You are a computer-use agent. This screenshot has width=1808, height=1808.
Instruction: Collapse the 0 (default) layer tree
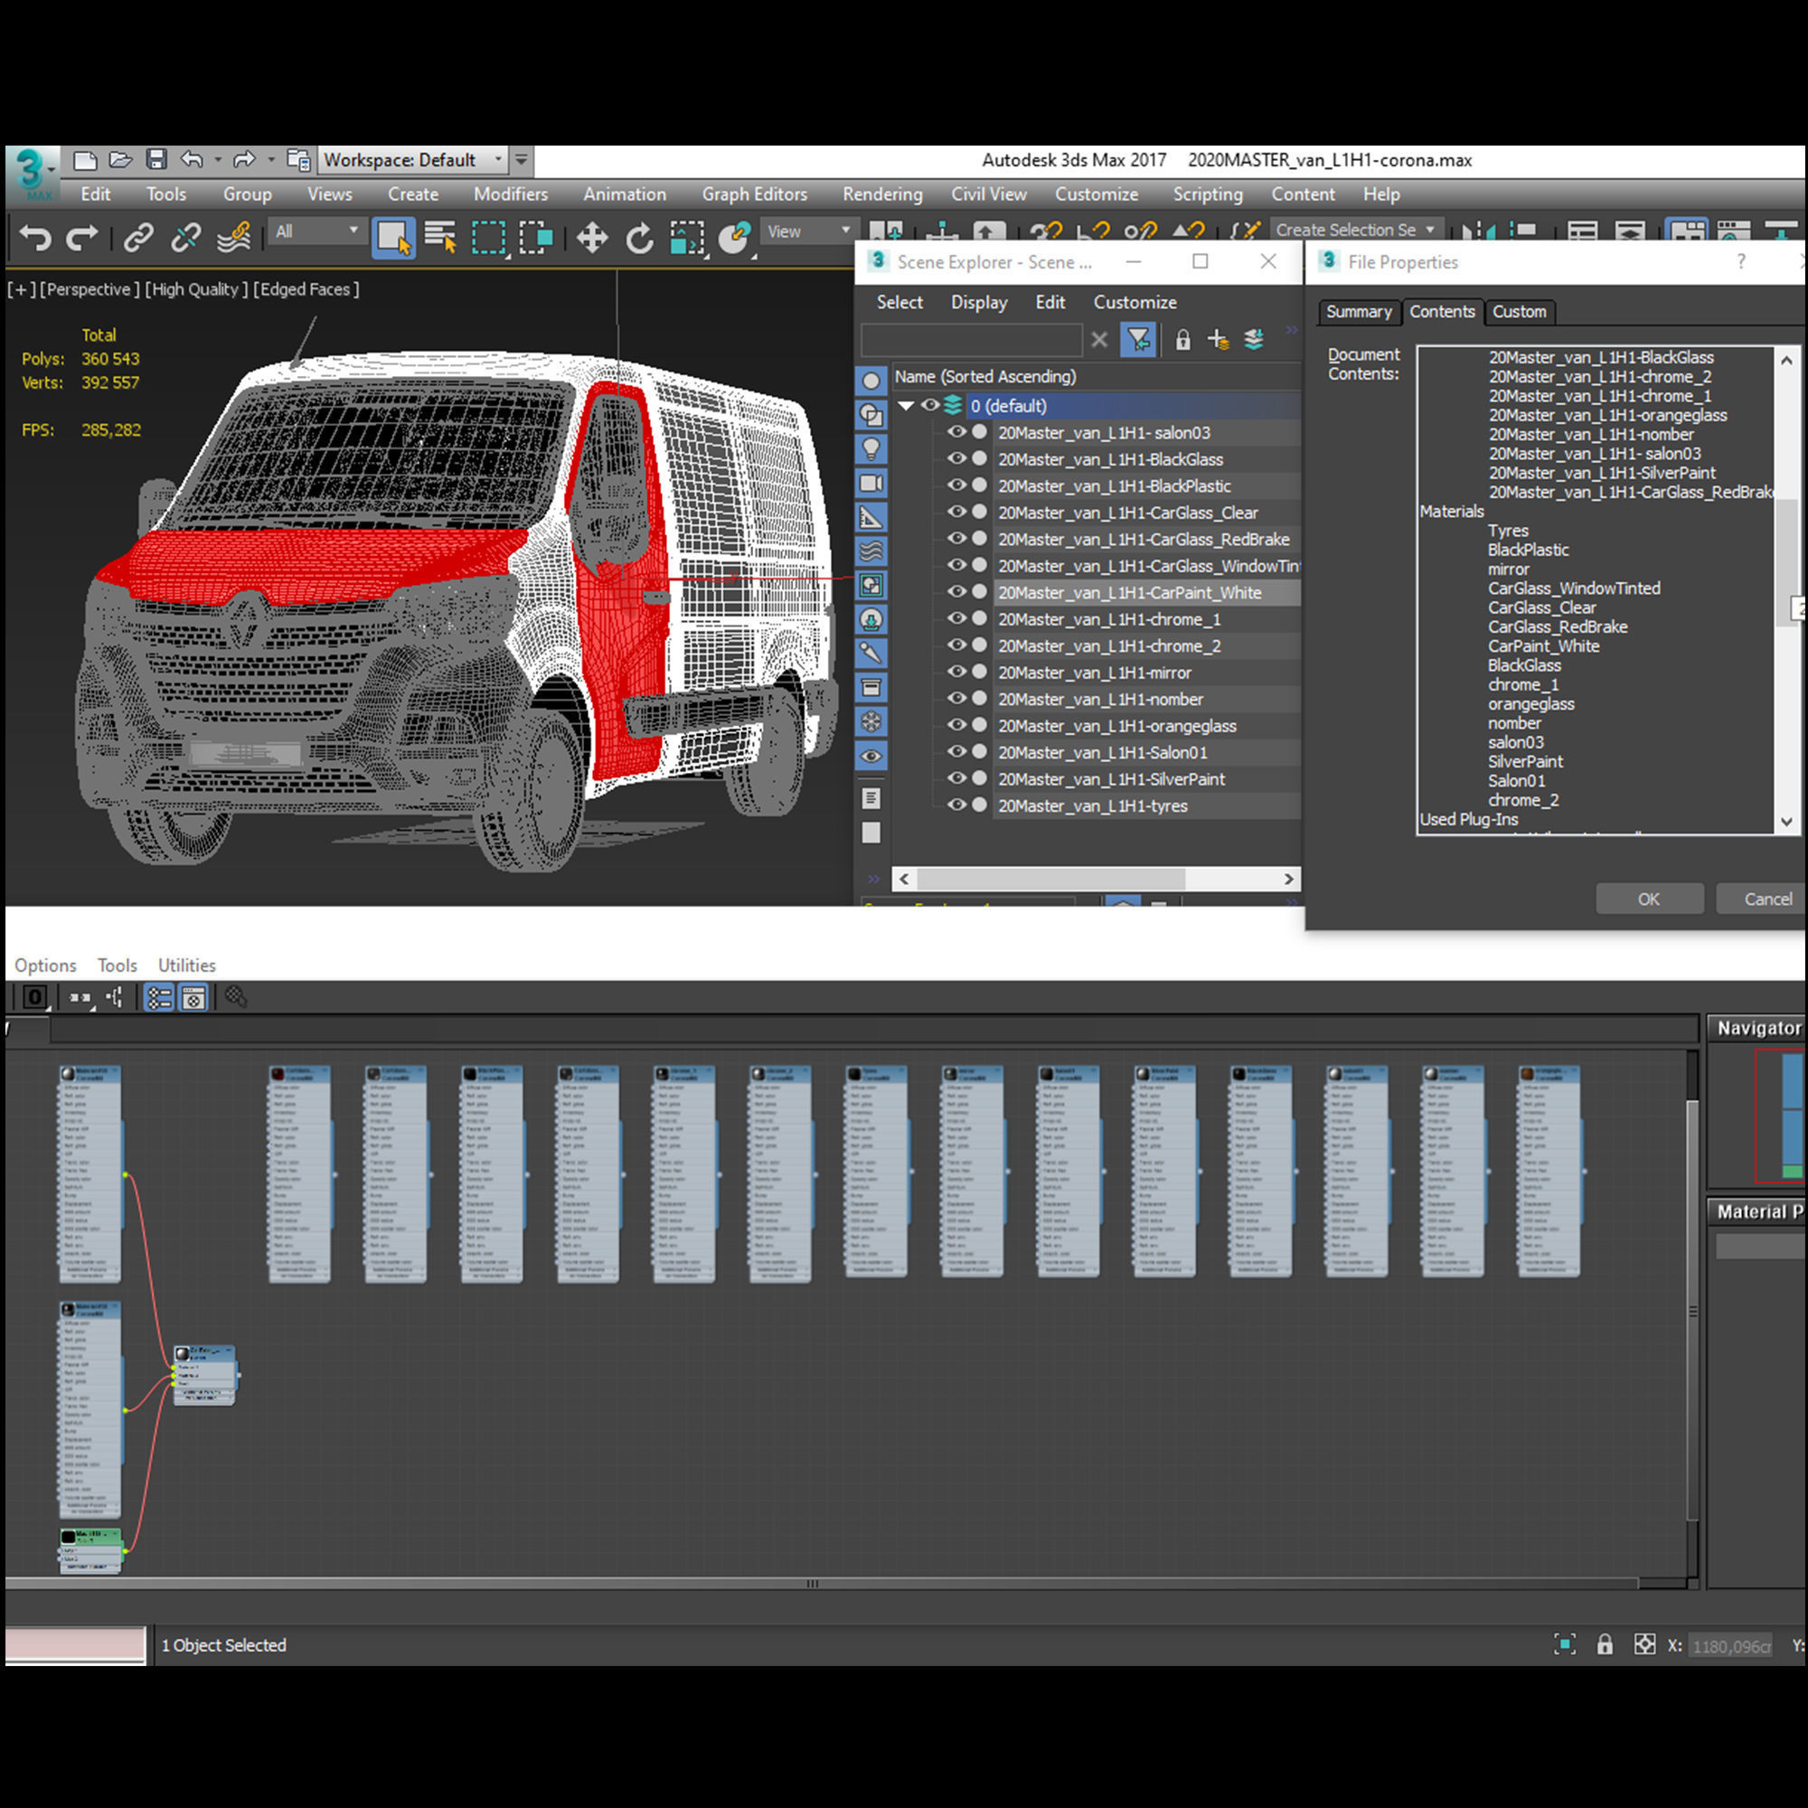[906, 405]
